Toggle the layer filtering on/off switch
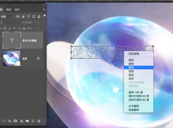The image size is (173, 128). click(x=45, y=16)
